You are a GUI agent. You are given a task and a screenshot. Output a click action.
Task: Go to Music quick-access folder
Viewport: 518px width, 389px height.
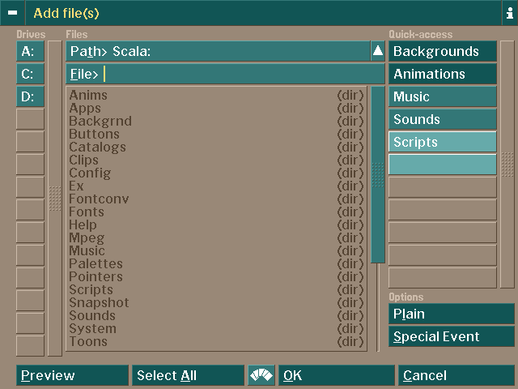point(442,96)
